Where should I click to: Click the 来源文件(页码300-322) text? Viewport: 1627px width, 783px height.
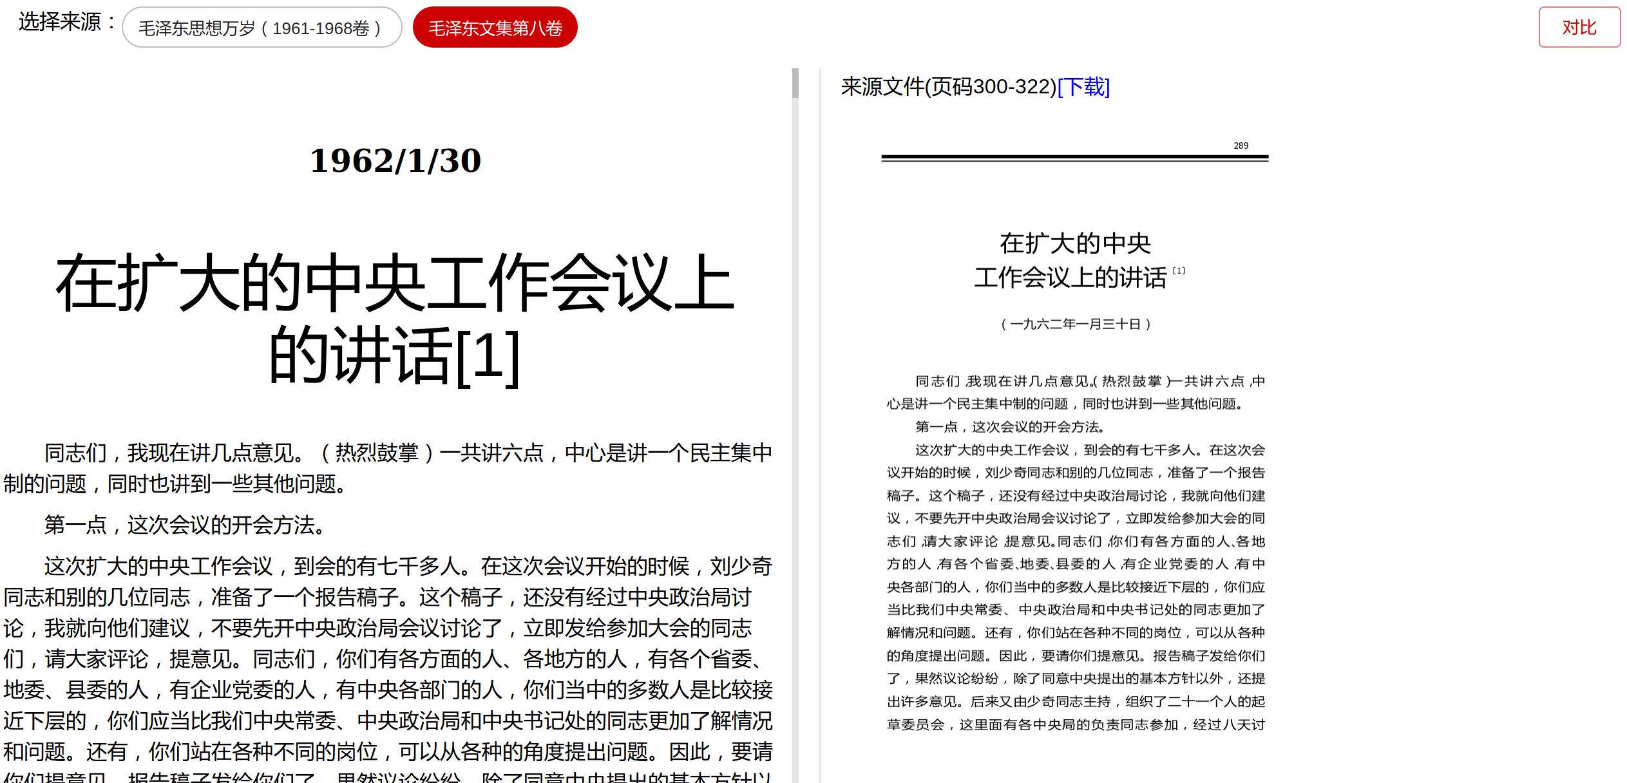click(948, 87)
